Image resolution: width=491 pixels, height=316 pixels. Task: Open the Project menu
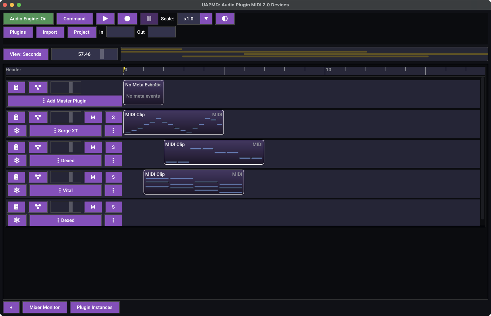tap(82, 32)
